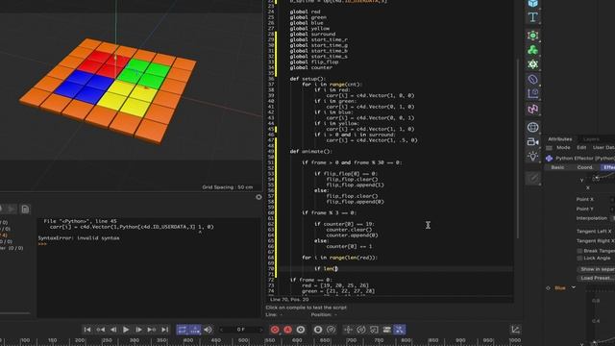Expand the Blue spline chevron
Screen dimensions: 615x346
point(573,287)
